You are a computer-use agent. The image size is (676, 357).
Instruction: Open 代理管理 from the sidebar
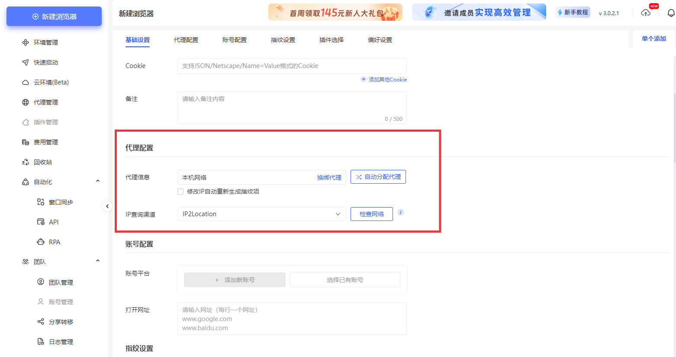coord(26,102)
